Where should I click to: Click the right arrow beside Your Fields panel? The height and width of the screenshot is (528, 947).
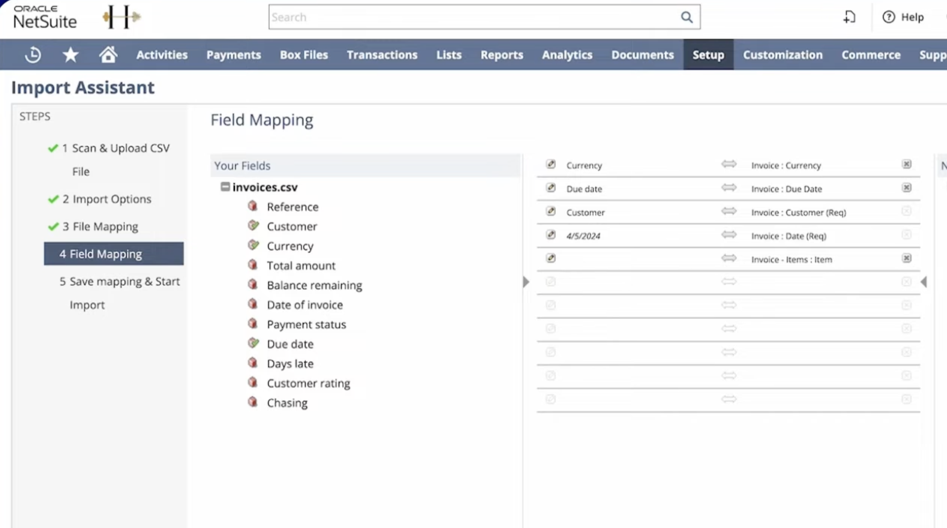pyautogui.click(x=526, y=281)
